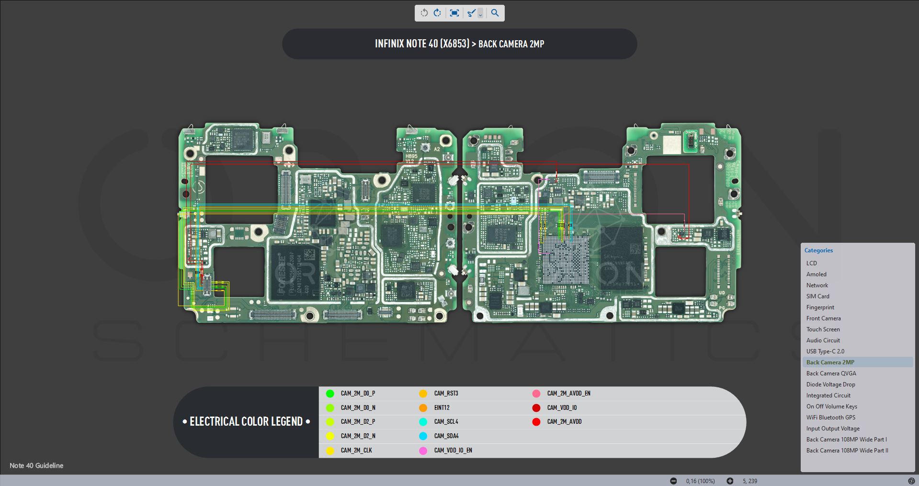Click the CAM_2M_AVDD_EN legend label

pyautogui.click(x=568, y=394)
